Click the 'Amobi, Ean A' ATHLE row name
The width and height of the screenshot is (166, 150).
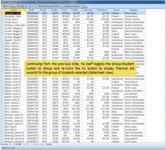(x=15, y=19)
